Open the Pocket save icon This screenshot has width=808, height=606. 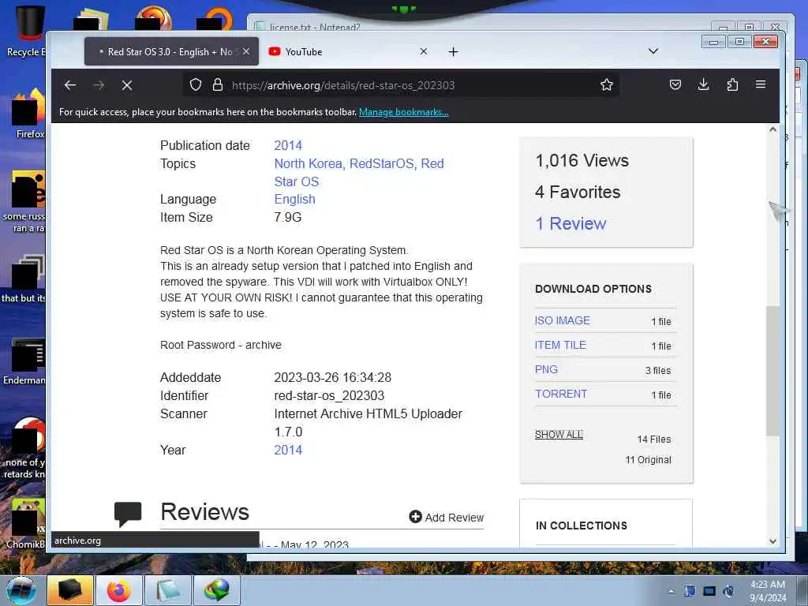pos(675,84)
